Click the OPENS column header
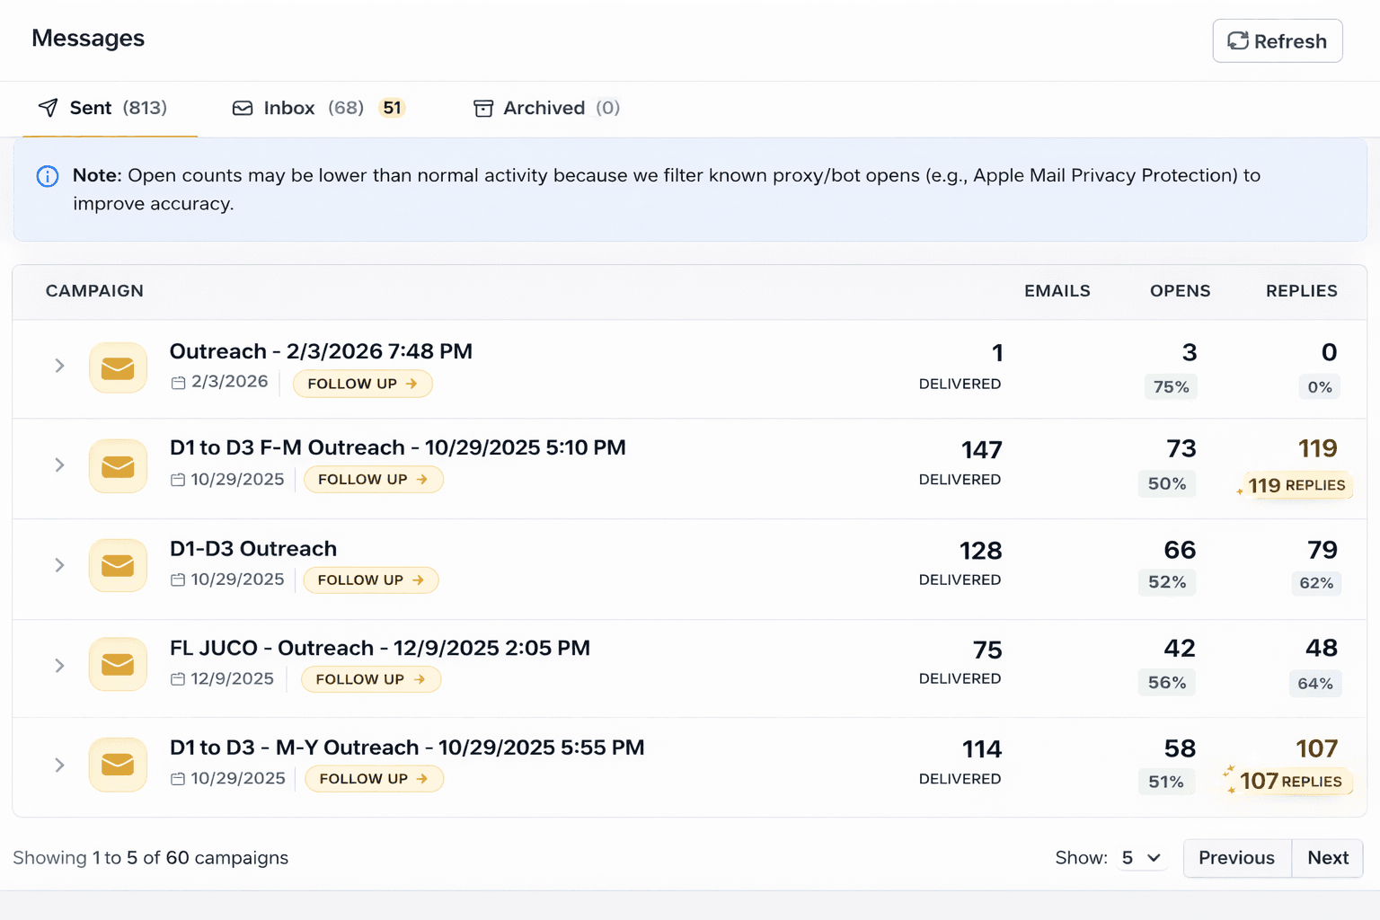The image size is (1380, 920). point(1181,291)
